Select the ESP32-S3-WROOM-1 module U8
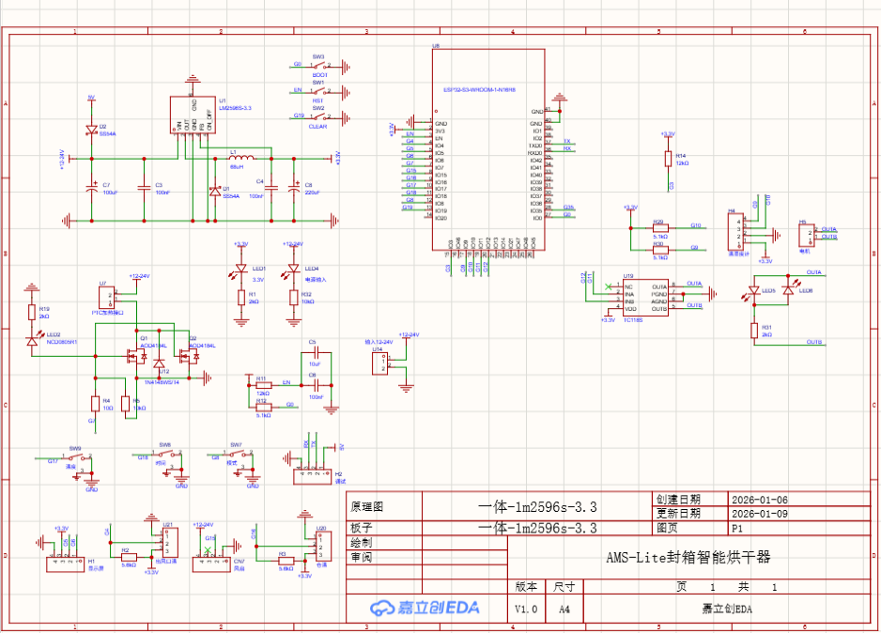This screenshot has width=881, height=633. (x=488, y=149)
